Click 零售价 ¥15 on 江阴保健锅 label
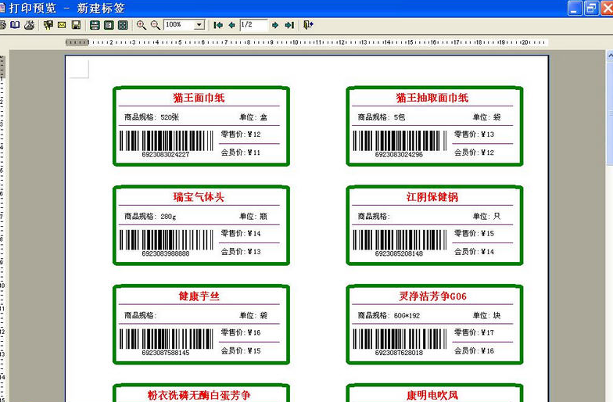This screenshot has height=402, width=613. [x=474, y=233]
